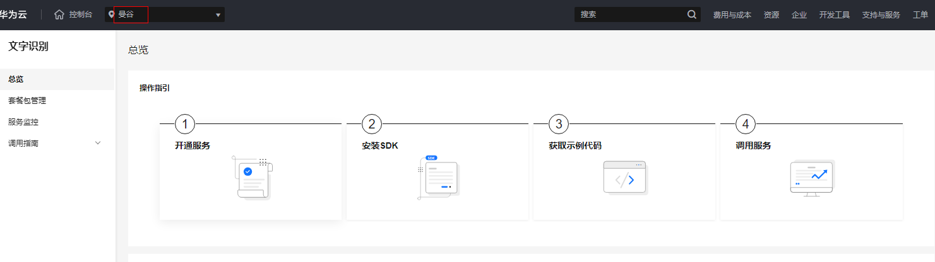Click the location pin icon

click(111, 14)
